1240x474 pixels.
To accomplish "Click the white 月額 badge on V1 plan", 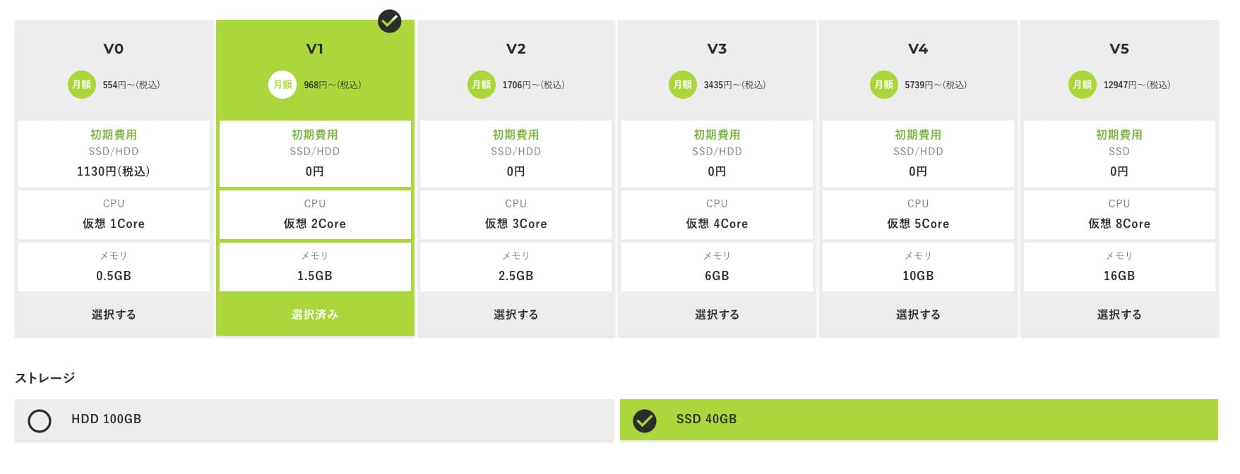I will pos(282,85).
